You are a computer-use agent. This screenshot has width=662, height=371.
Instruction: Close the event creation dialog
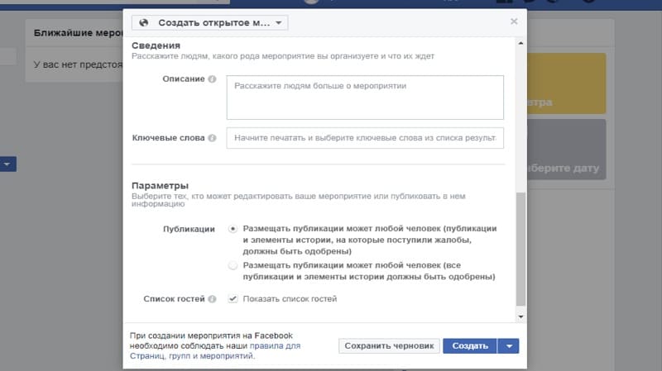514,21
